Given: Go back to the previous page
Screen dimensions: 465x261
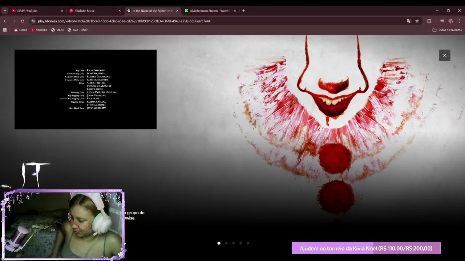Looking at the screenshot, I should coord(5,21).
